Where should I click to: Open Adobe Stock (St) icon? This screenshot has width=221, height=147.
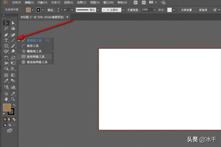pyautogui.click(x=144, y=2)
